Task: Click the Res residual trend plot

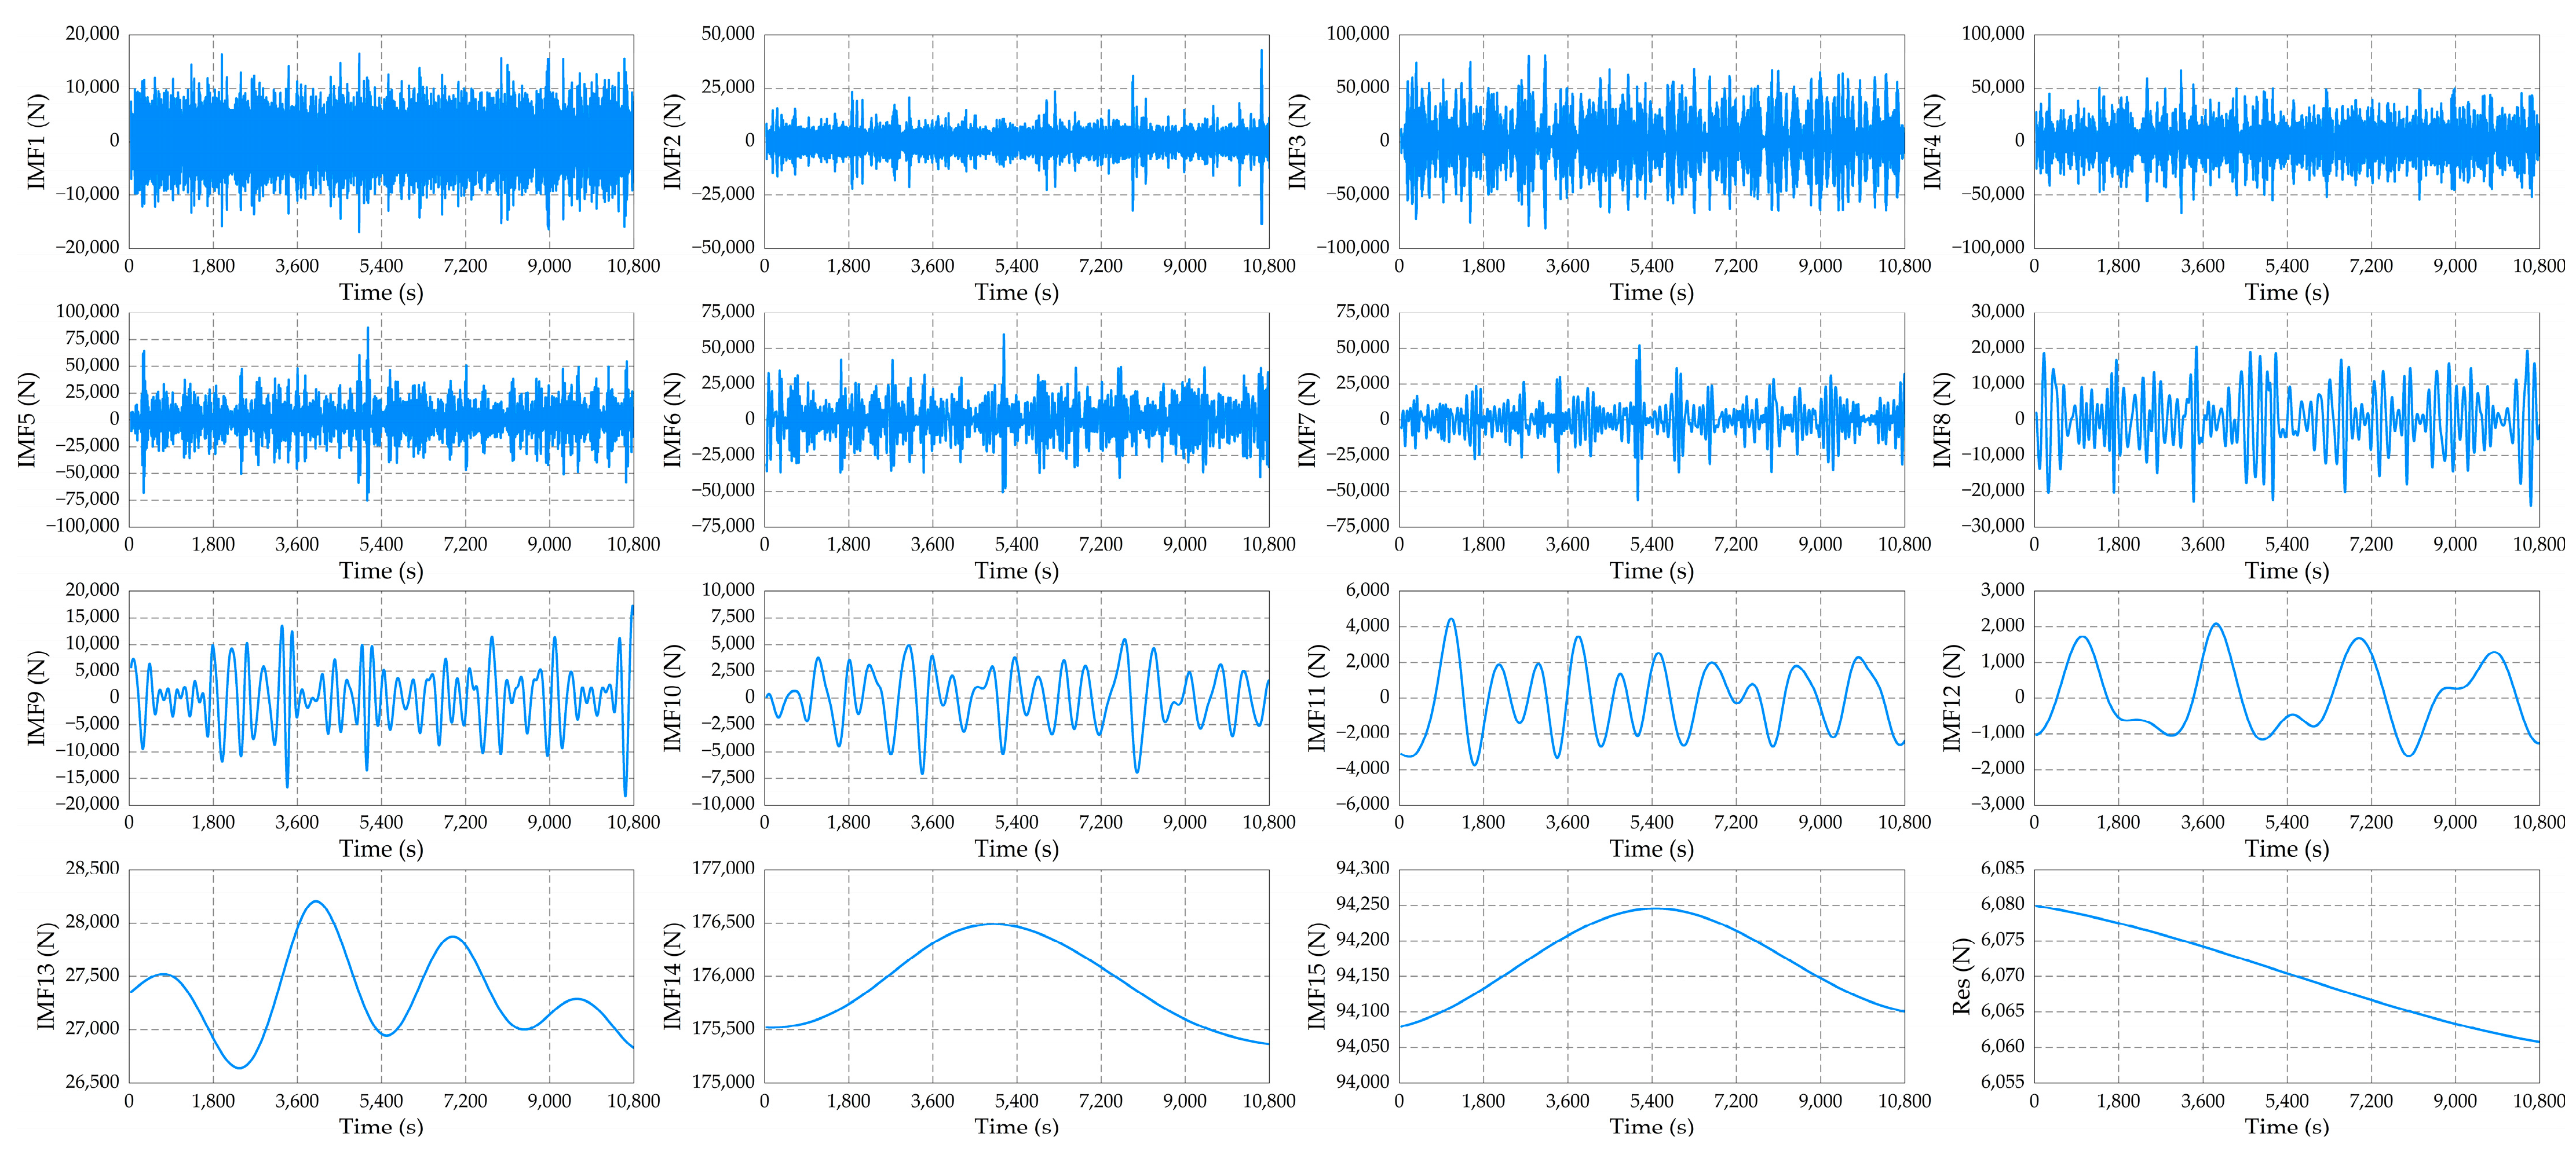Action: click(x=2286, y=975)
